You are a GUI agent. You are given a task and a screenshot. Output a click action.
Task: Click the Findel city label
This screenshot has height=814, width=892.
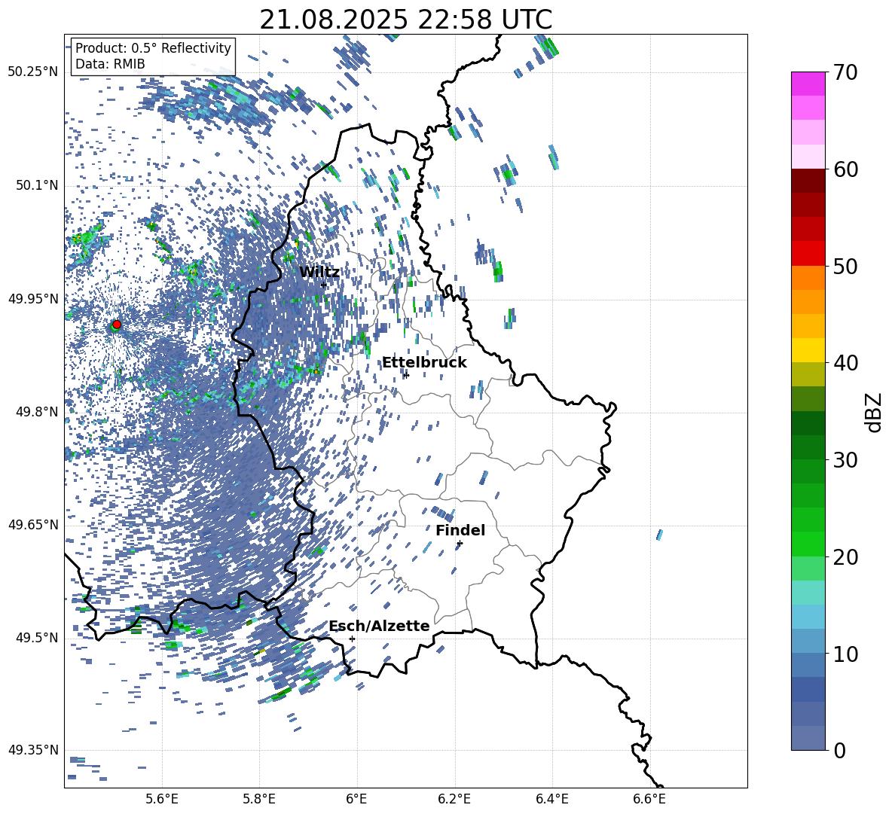pyautogui.click(x=460, y=530)
